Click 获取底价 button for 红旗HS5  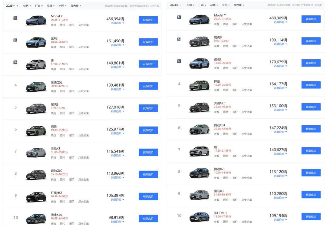(x=148, y=196)
